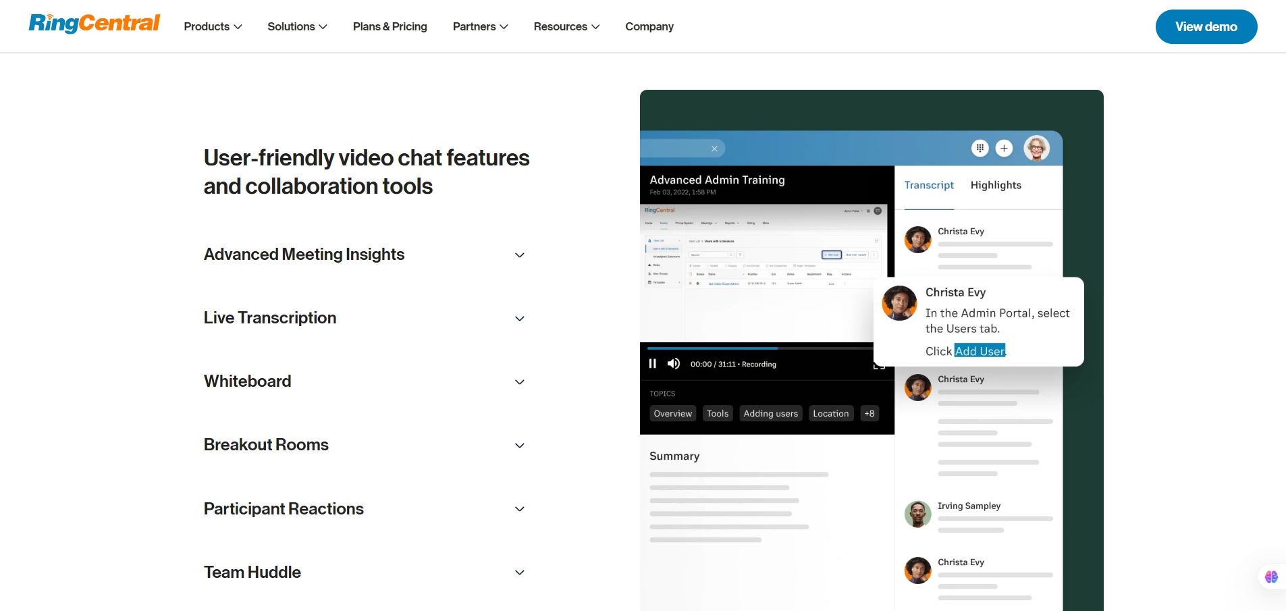Show the +8 more topics

click(x=869, y=413)
